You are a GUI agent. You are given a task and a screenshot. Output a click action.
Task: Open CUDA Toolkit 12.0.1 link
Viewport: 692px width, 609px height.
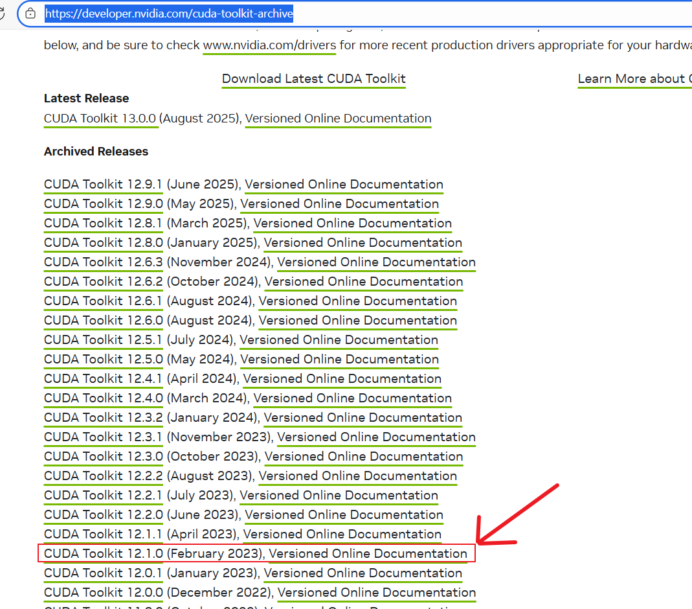coord(104,573)
